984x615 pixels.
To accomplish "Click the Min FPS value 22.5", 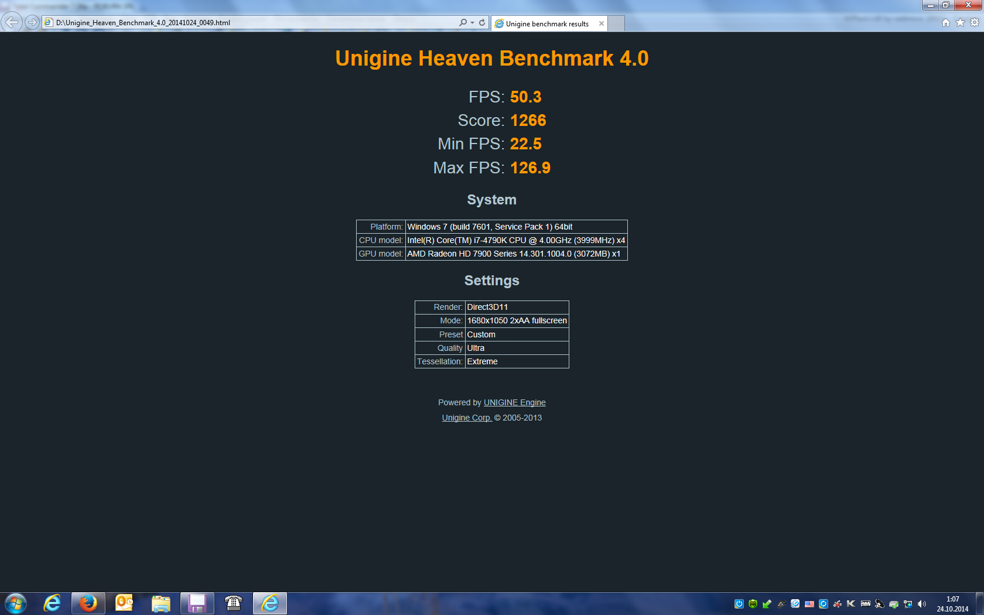I will click(x=525, y=143).
